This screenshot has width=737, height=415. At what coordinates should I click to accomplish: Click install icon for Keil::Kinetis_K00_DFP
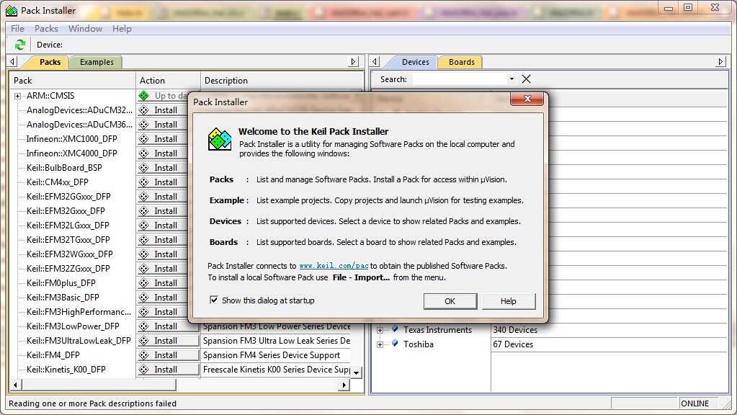click(x=144, y=370)
